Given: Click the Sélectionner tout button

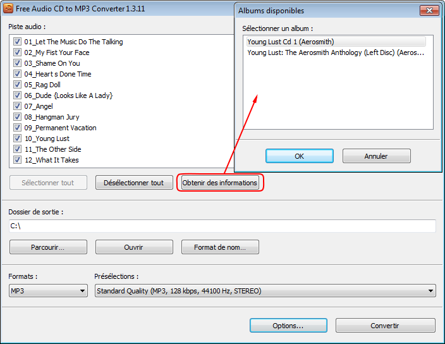Looking at the screenshot, I should (x=48, y=183).
